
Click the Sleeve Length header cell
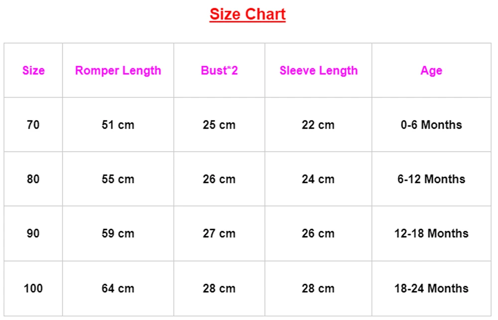click(318, 70)
